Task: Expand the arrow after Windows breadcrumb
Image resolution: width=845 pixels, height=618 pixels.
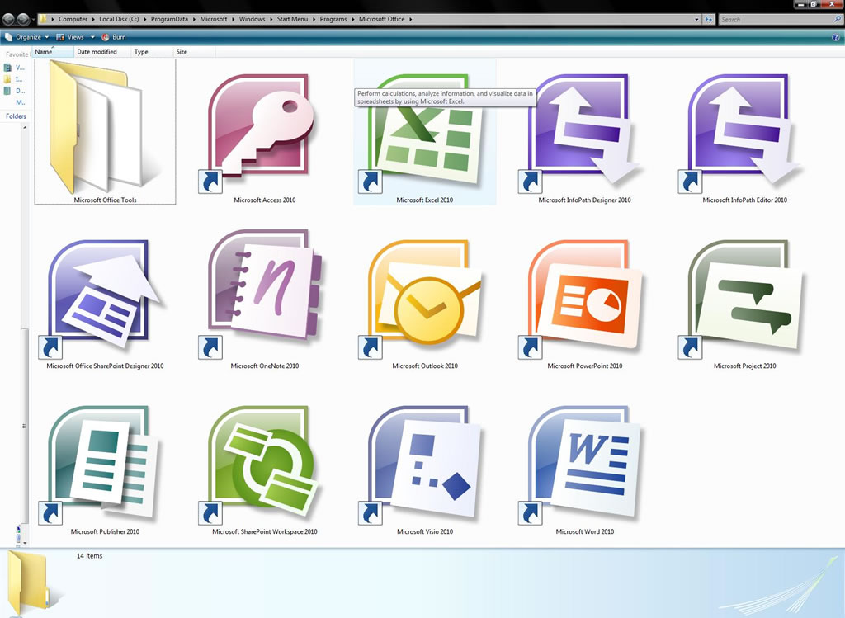Action: tap(271, 19)
